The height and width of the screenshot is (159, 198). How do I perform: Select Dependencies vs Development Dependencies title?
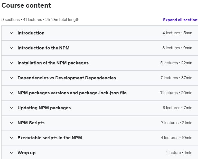tap(67, 78)
